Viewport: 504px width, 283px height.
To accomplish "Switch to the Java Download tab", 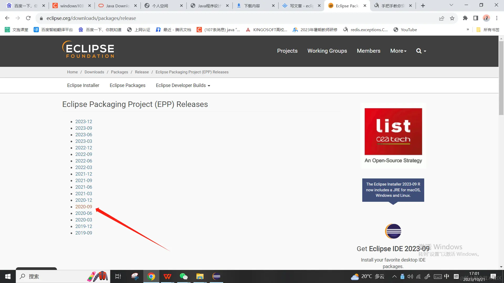I will pos(117,6).
